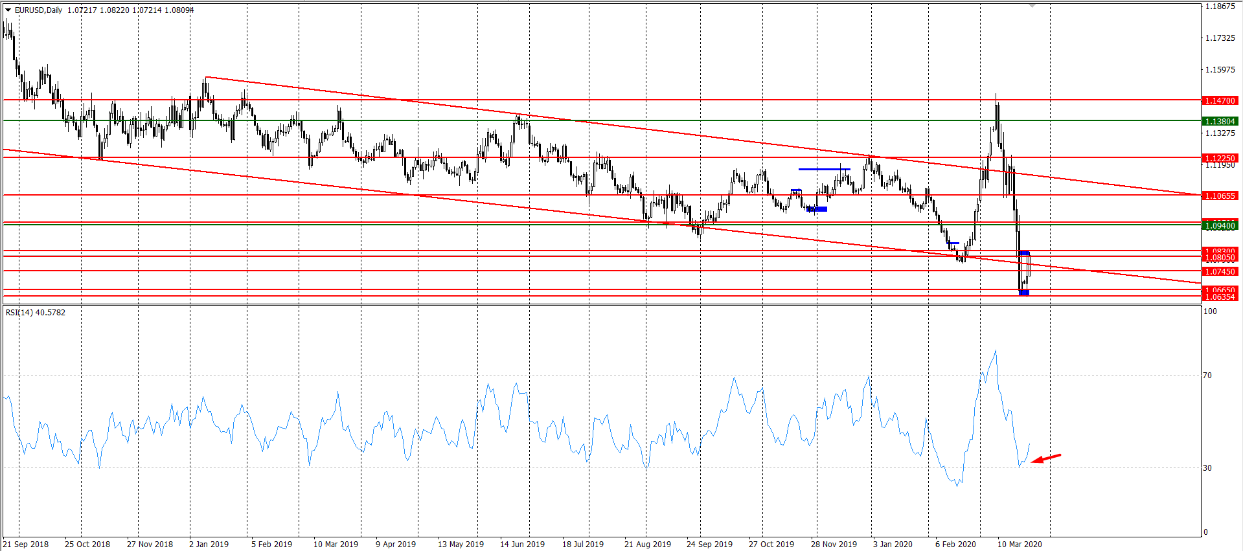Click the 10 Mar 2020 date label
The image size is (1243, 551).
coord(1020,545)
